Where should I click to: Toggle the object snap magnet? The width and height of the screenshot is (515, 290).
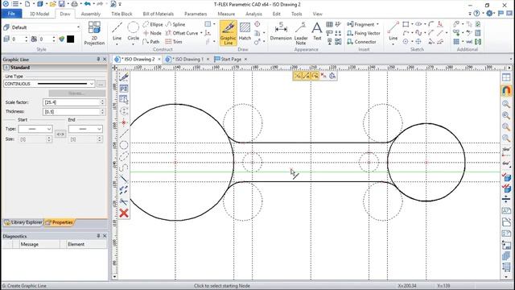click(506, 90)
